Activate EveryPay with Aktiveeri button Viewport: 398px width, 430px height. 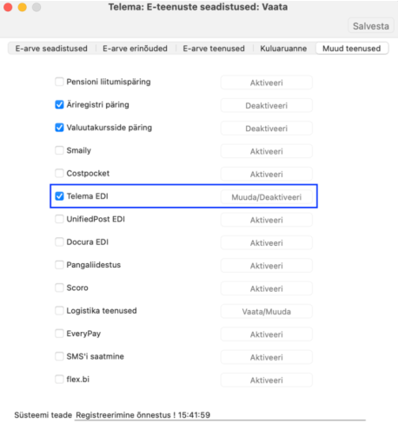pos(267,334)
